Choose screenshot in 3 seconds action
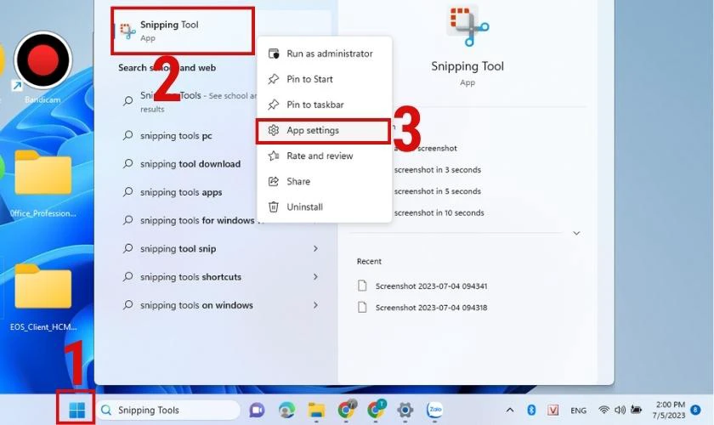 click(x=437, y=170)
